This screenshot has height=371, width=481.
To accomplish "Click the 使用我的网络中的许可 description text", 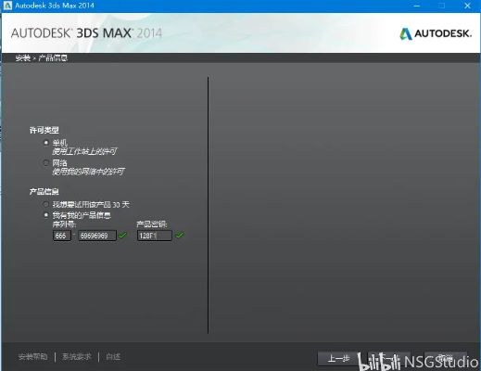I will tap(89, 172).
